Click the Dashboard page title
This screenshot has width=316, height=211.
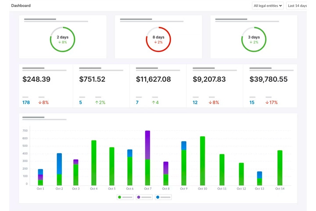(21, 6)
